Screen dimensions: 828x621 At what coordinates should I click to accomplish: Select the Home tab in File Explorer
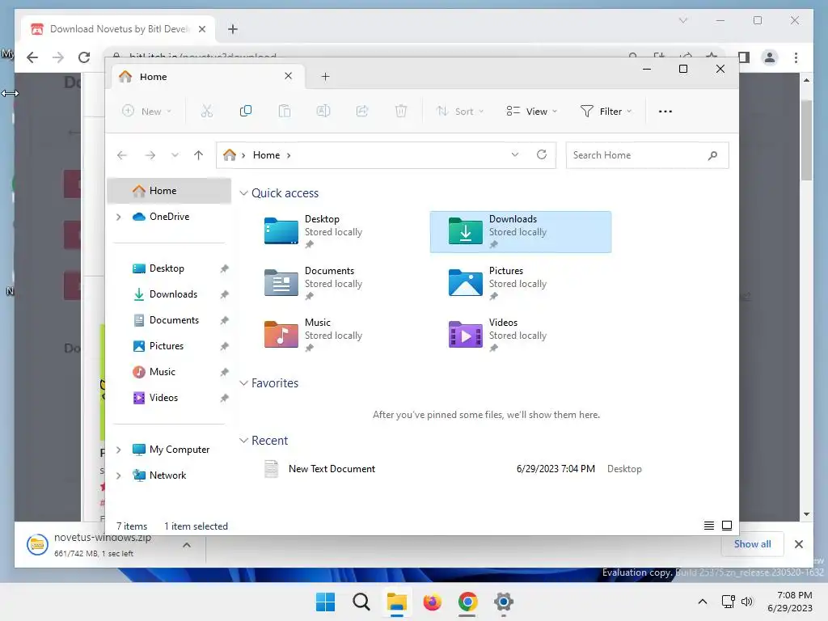click(206, 77)
